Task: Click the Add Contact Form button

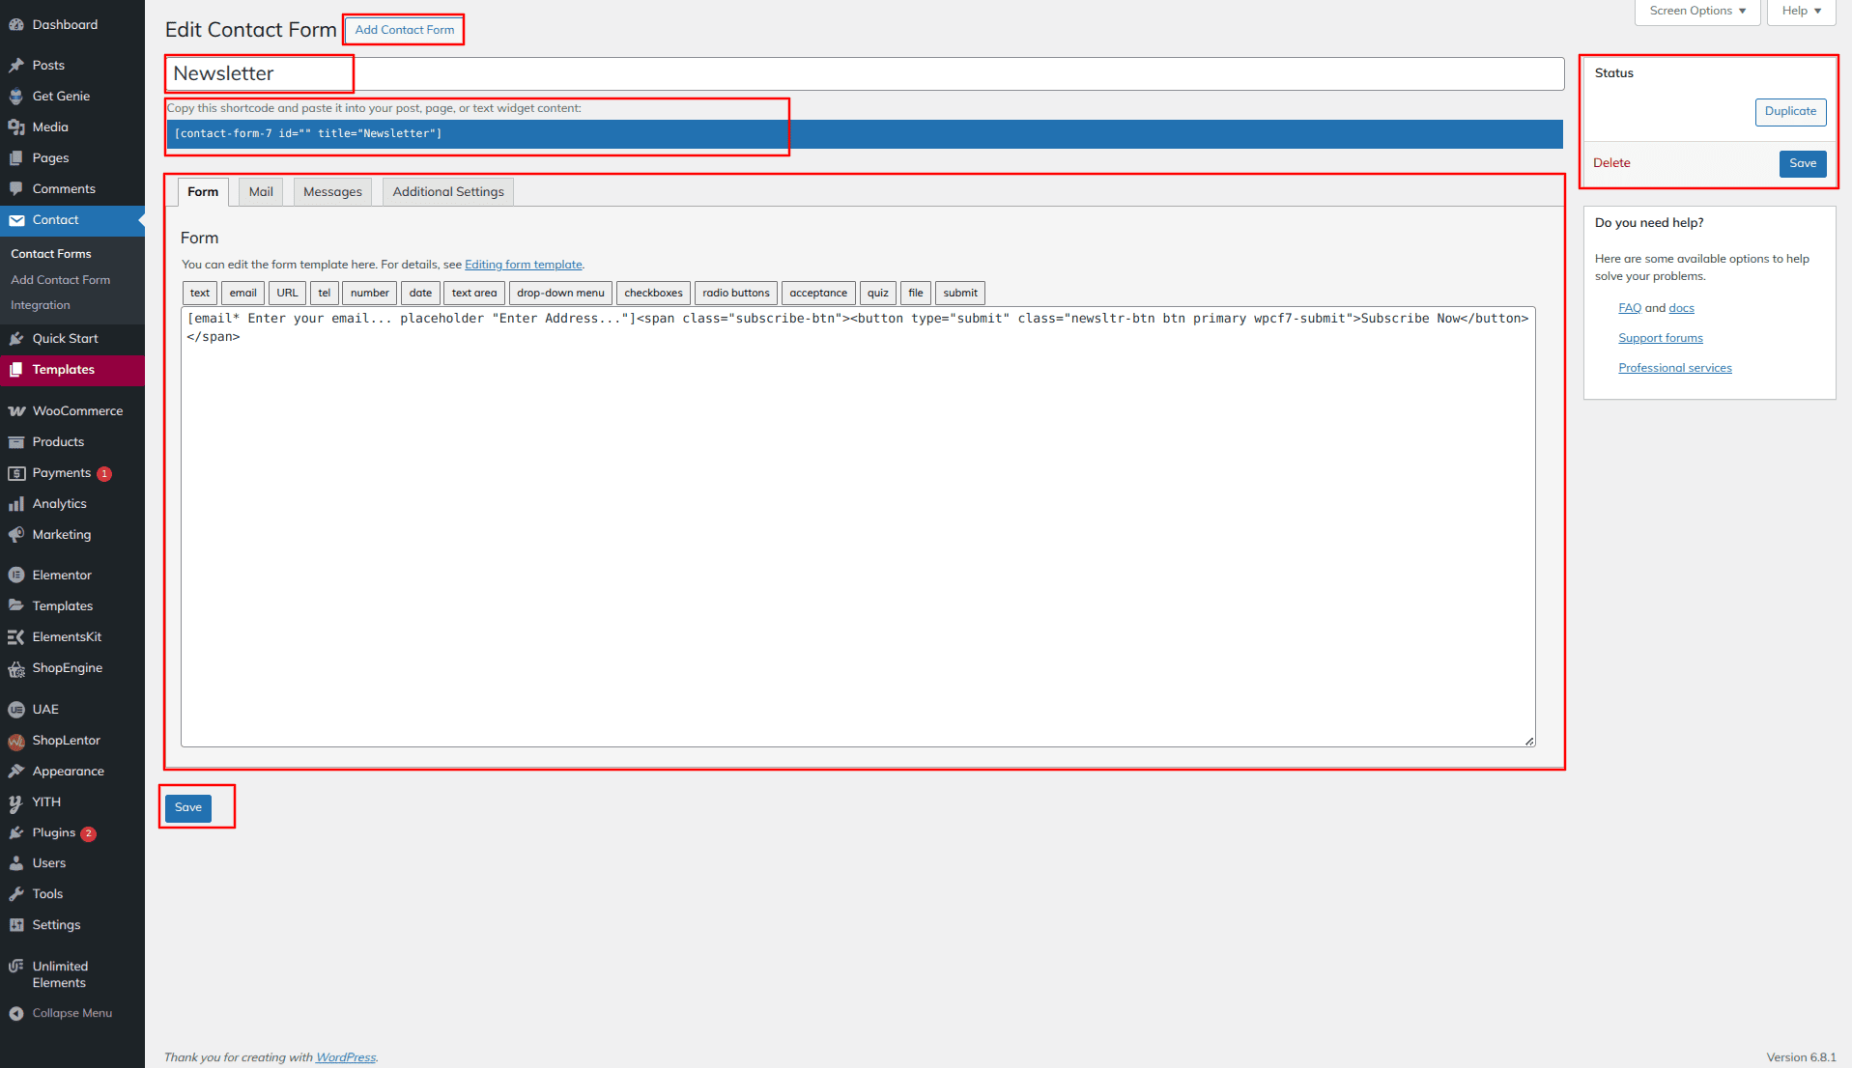Action: click(404, 30)
